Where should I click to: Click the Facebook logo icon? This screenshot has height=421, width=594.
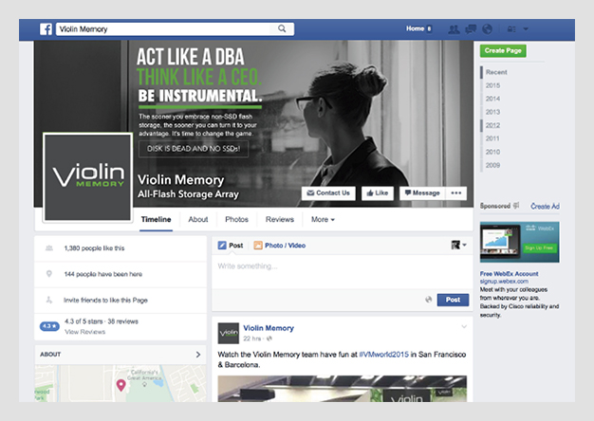click(46, 29)
